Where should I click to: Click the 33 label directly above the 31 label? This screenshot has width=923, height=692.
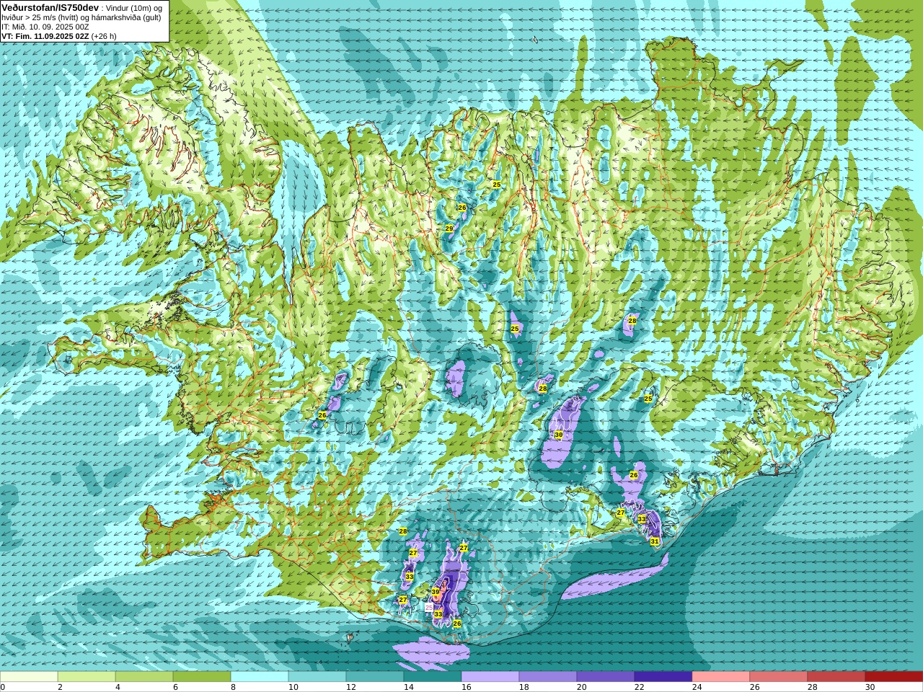click(642, 519)
